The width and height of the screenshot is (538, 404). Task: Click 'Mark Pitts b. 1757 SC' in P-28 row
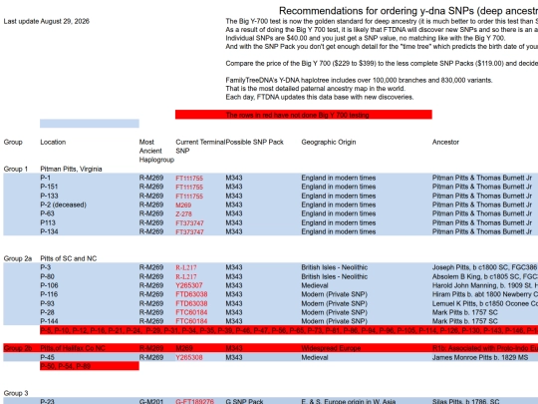click(x=464, y=312)
